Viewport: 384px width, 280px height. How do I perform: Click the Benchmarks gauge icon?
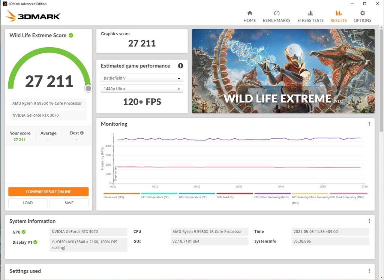point(276,13)
